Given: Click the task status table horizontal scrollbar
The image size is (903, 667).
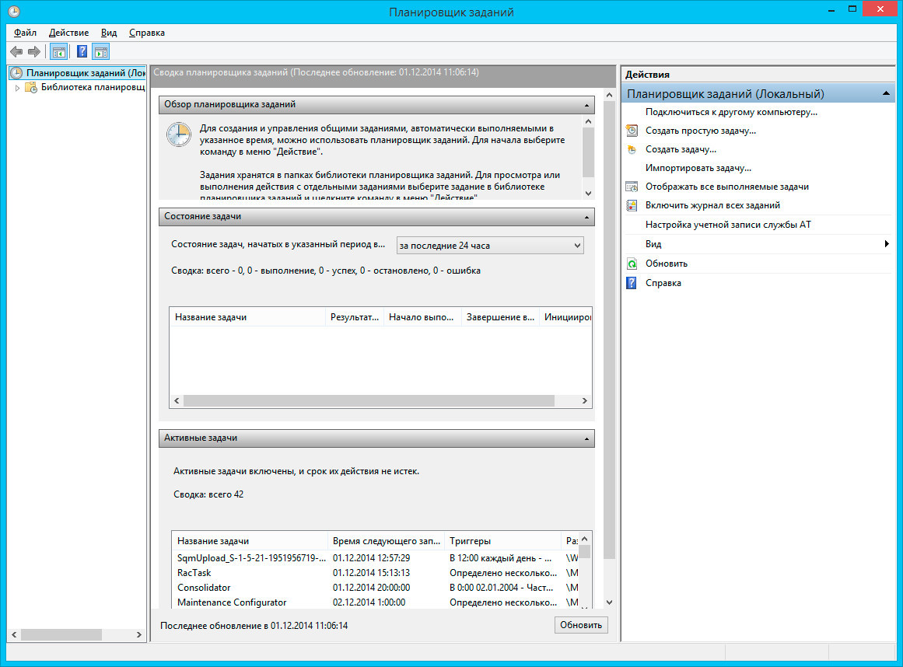Looking at the screenshot, I should click(369, 400).
